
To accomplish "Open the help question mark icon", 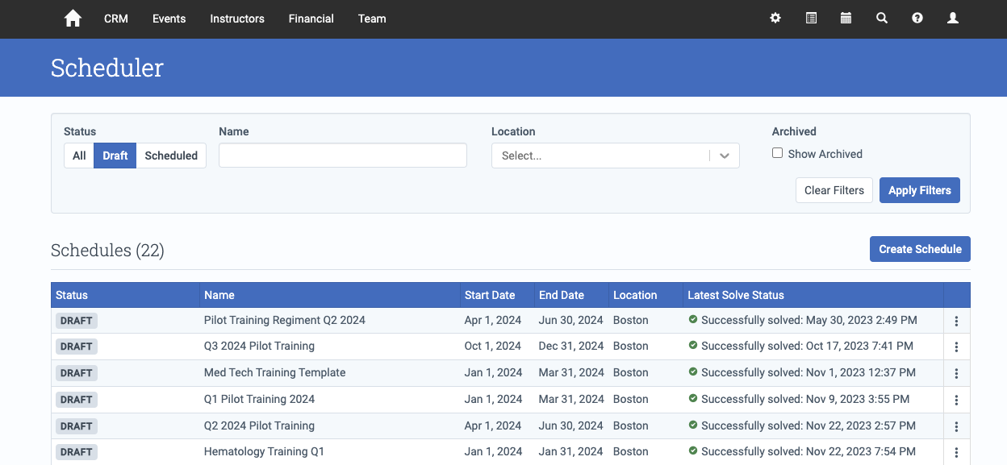I will (917, 18).
